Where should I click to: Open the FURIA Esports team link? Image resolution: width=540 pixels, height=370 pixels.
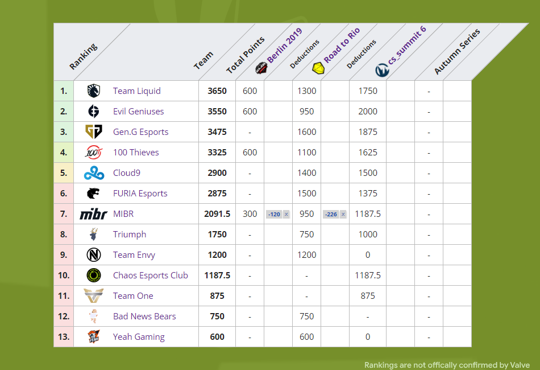(140, 193)
